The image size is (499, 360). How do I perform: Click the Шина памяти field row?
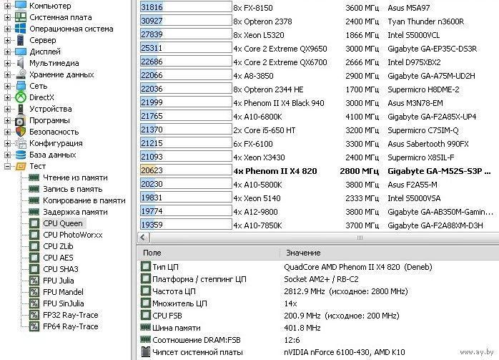coord(318,328)
